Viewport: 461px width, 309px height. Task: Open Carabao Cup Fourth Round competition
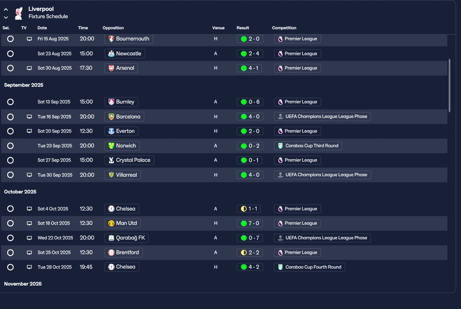click(309, 267)
